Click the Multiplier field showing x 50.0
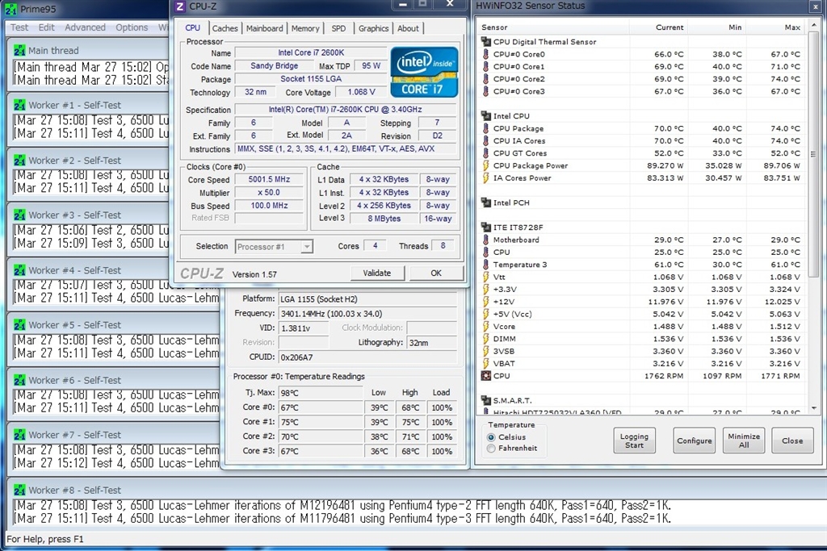Screen dimensions: 827x551 (269, 193)
